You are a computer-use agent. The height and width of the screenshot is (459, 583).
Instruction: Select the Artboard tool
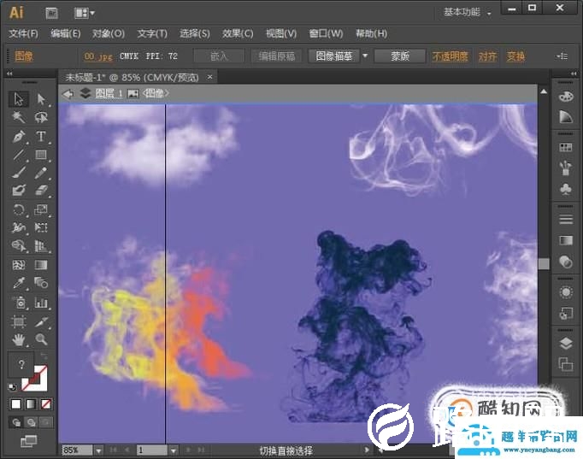click(18, 321)
